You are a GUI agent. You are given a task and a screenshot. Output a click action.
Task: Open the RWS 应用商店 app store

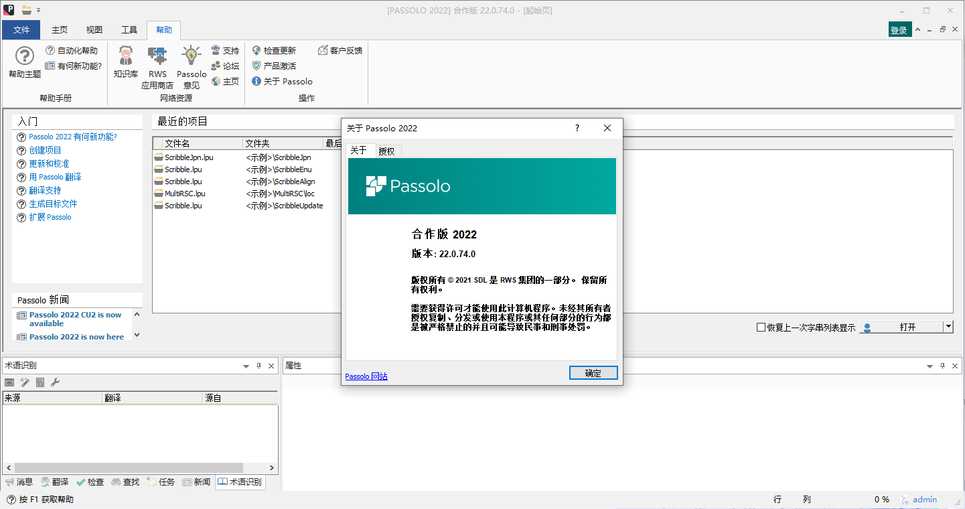[x=157, y=67]
